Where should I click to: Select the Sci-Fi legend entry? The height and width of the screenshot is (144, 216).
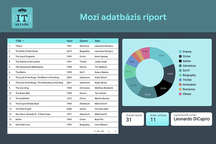[x=187, y=70]
